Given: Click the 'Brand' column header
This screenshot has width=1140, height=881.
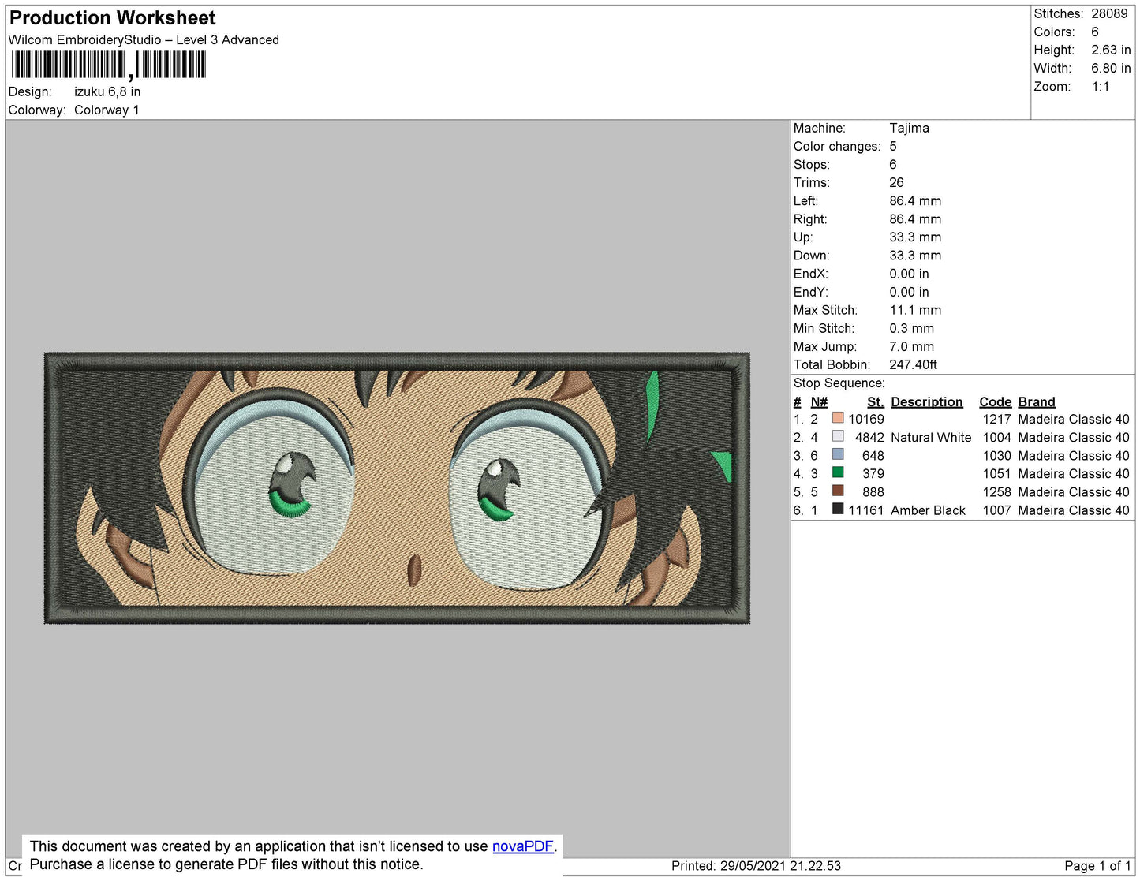Looking at the screenshot, I should coord(1037,401).
